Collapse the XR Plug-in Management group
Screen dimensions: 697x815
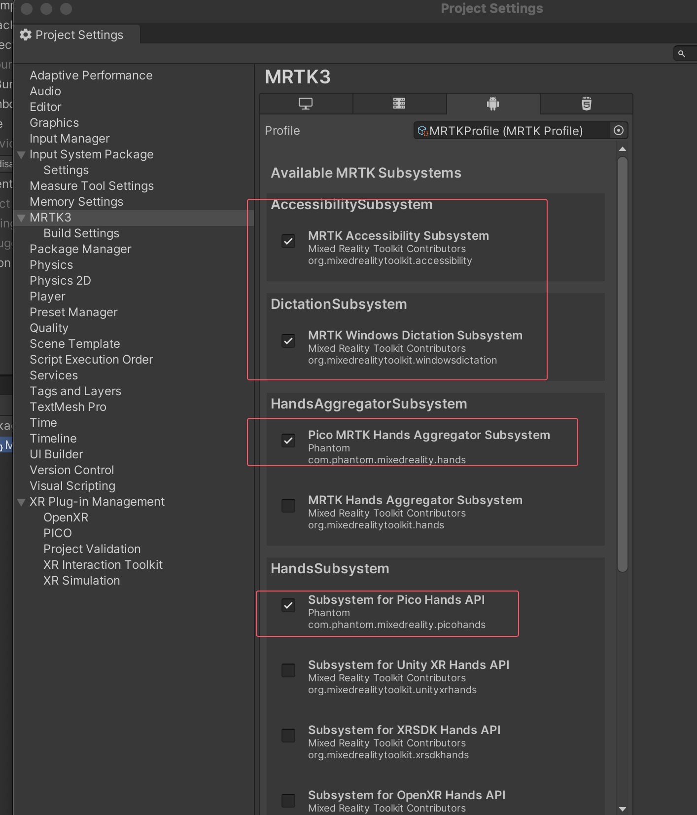(x=21, y=502)
